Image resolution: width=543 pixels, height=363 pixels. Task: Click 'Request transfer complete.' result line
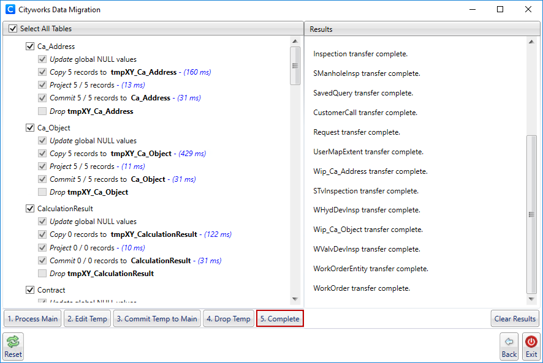[x=357, y=132]
